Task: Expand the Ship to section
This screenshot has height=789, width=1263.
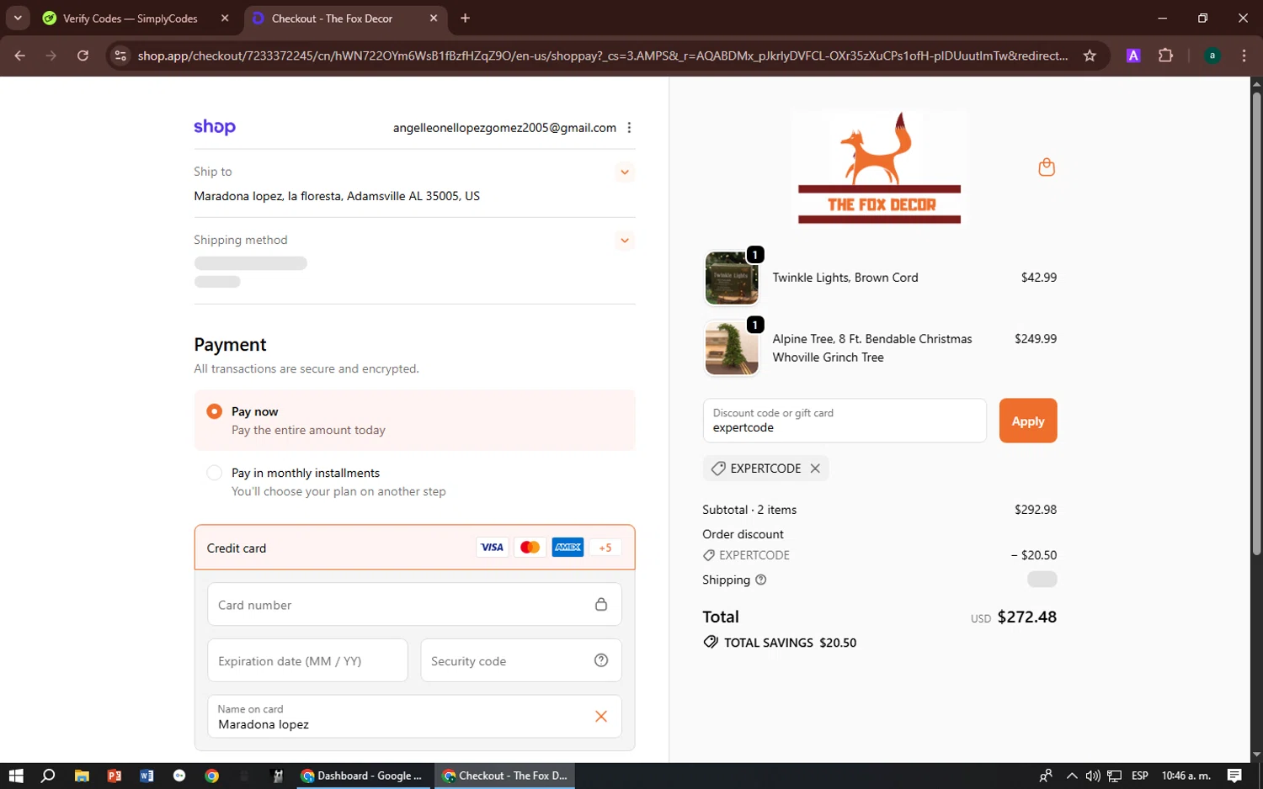Action: click(625, 172)
